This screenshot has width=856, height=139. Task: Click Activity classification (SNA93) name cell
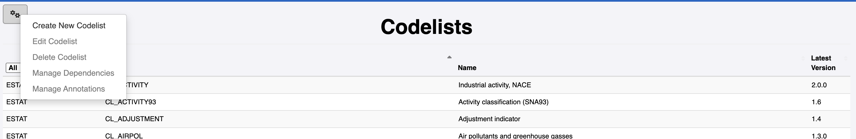[x=503, y=102]
